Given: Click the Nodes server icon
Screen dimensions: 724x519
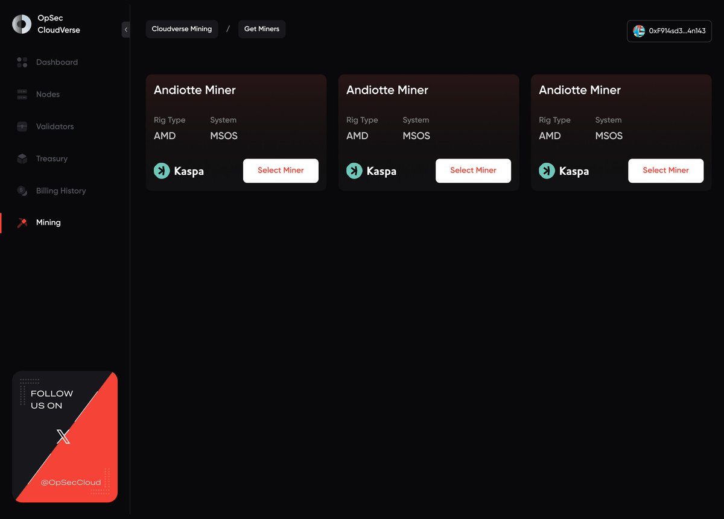Looking at the screenshot, I should 22,94.
